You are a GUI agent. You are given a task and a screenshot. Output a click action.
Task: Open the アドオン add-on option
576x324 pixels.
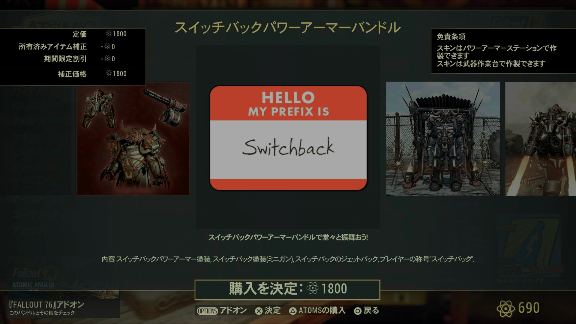coord(233,310)
